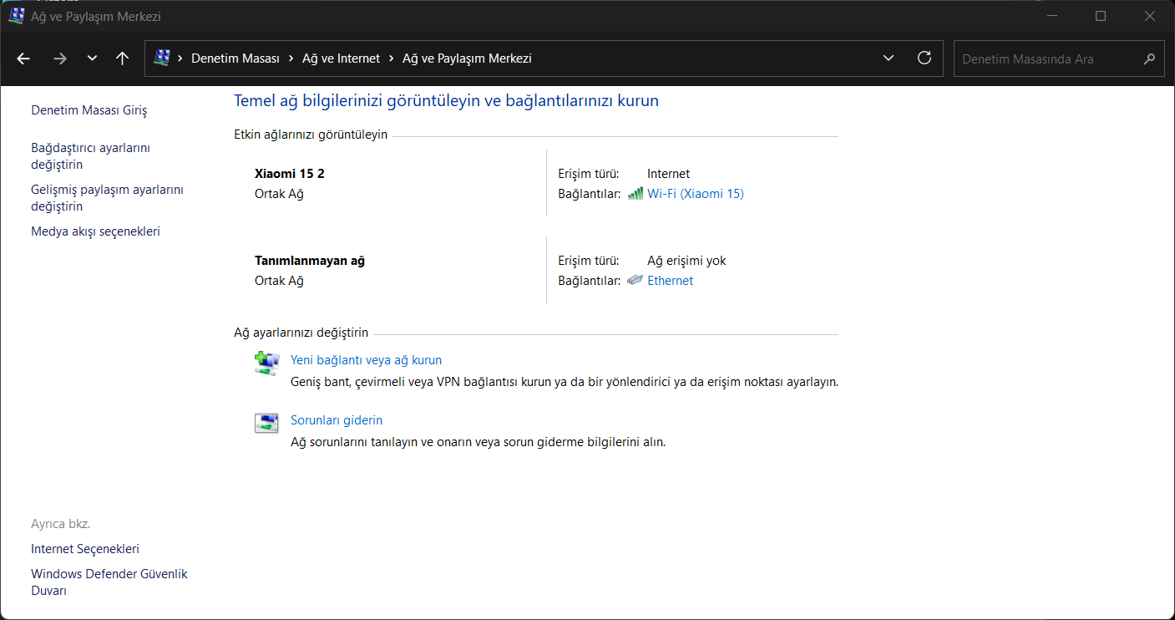Viewport: 1175px width, 620px height.
Task: Click the window title bar app icon
Action: coord(16,16)
